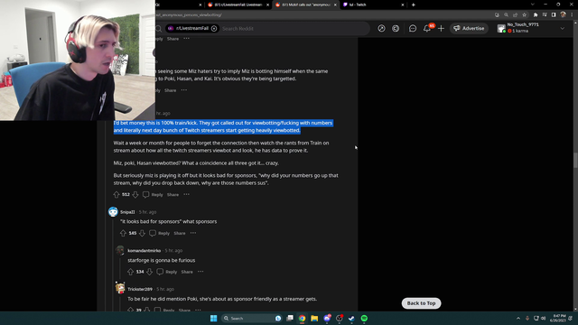Expand the Chrome tab search chevron
578x325 pixels.
532,5
